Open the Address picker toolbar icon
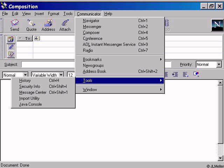The image size is (224, 168). click(x=48, y=25)
